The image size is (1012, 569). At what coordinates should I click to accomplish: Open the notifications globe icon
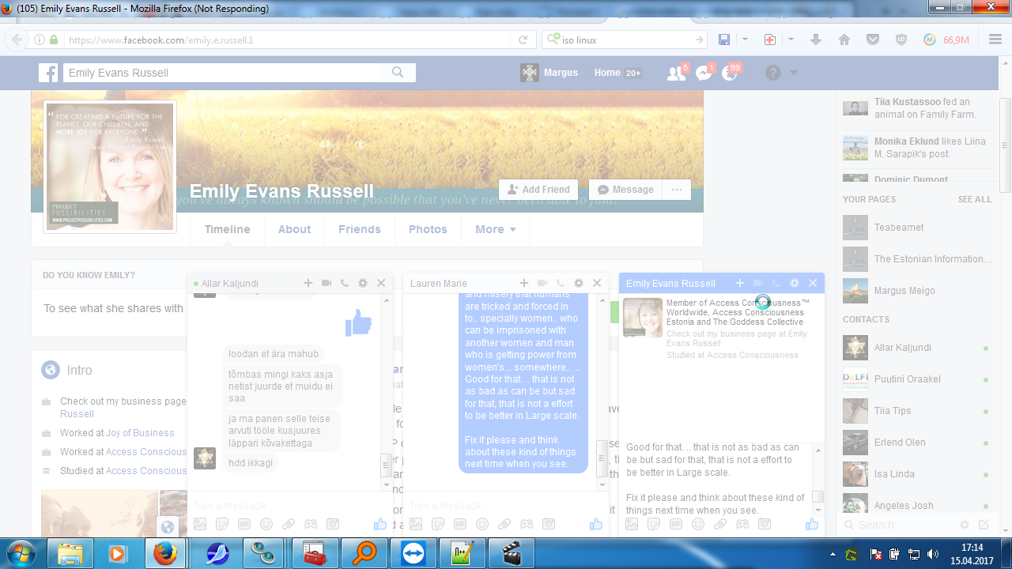tap(730, 73)
